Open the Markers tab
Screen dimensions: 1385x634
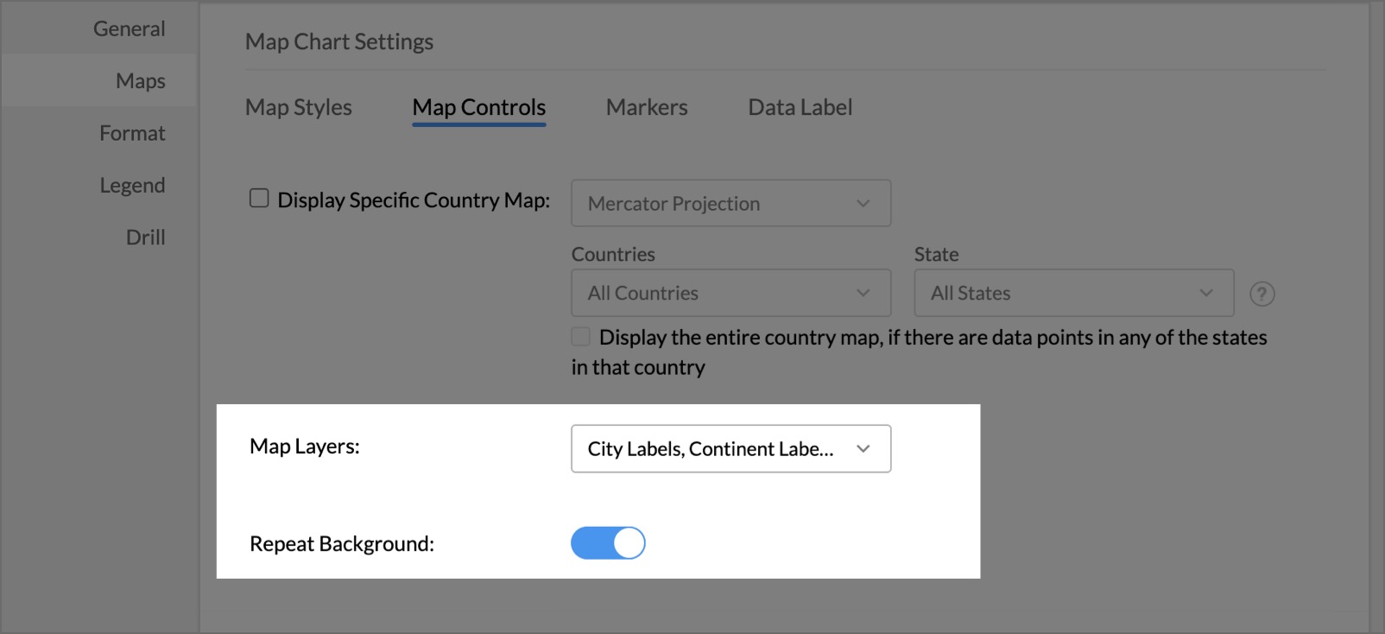[646, 107]
